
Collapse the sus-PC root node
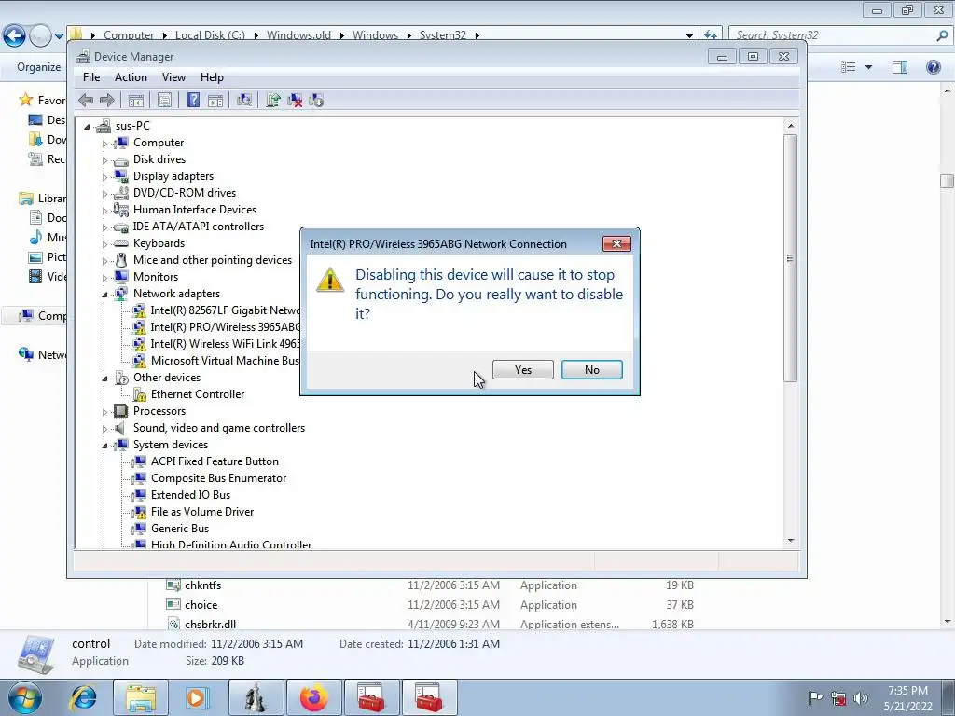87,127
